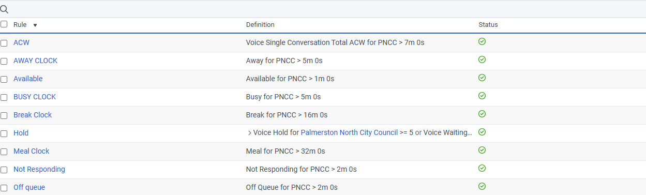Click the AWAY CLOCK green status icon
The height and width of the screenshot is (195, 646).
point(482,59)
